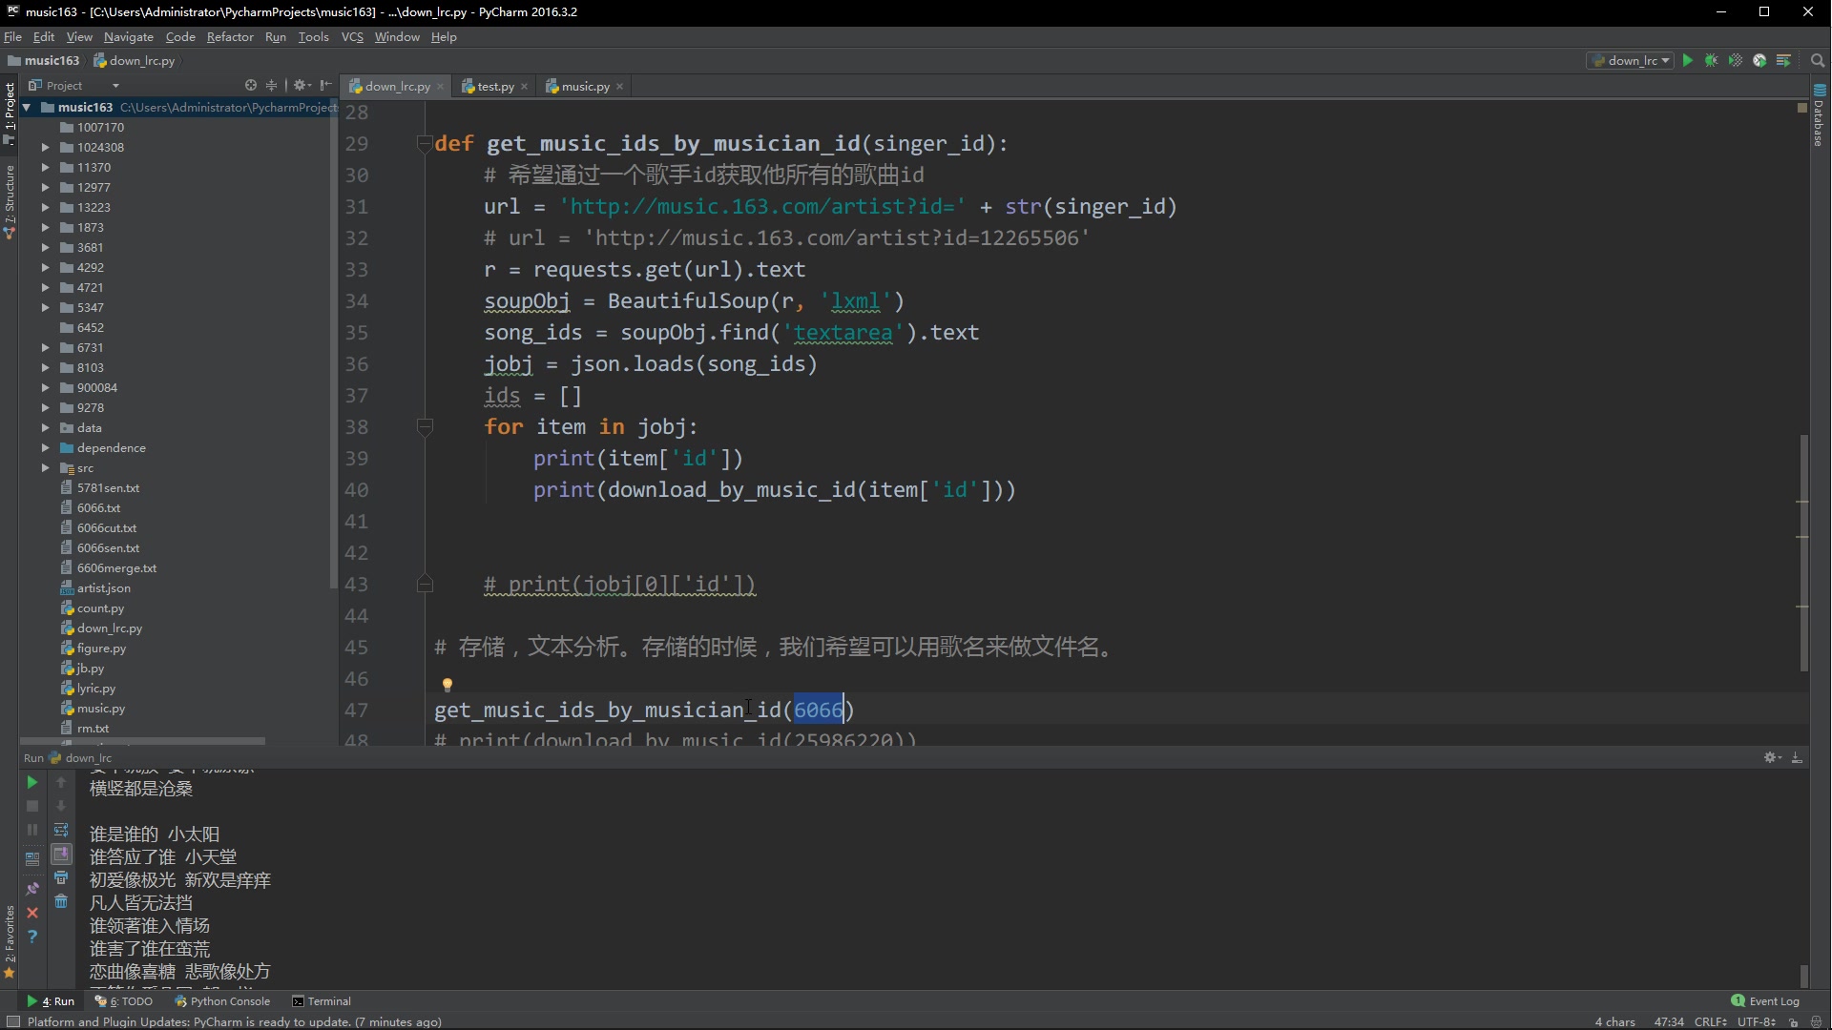Viewport: 1832px width, 1030px height.
Task: Click the collapse all projects button
Action: 271,84
